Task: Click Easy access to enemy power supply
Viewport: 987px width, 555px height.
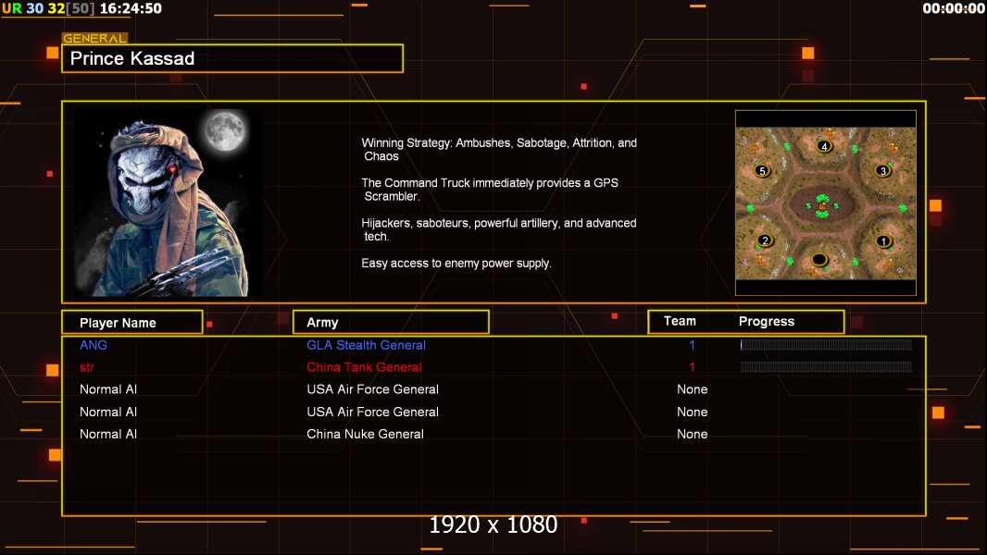Action: tap(456, 264)
